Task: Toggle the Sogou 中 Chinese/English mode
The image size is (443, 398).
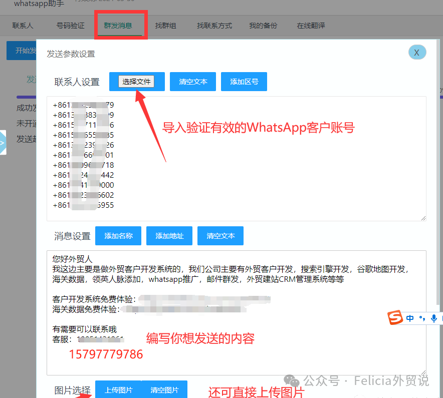Action: [409, 318]
